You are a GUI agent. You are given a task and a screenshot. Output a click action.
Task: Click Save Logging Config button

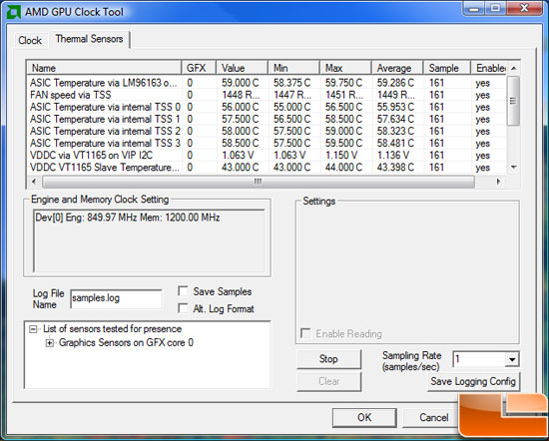pyautogui.click(x=473, y=381)
